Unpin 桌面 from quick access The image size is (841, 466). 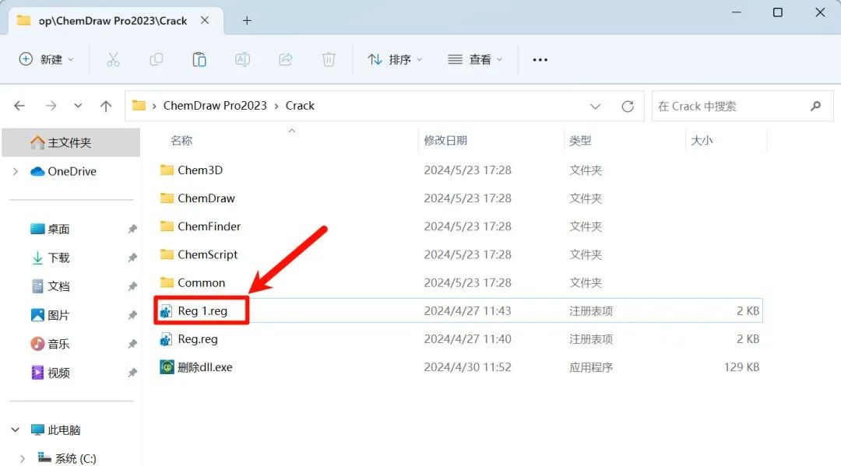pyautogui.click(x=132, y=229)
